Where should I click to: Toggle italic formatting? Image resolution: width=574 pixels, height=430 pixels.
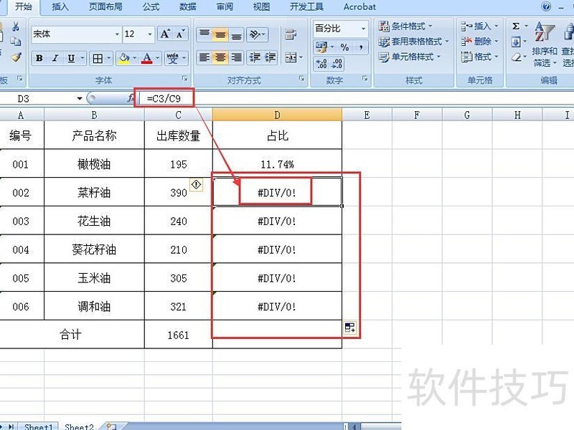click(55, 58)
